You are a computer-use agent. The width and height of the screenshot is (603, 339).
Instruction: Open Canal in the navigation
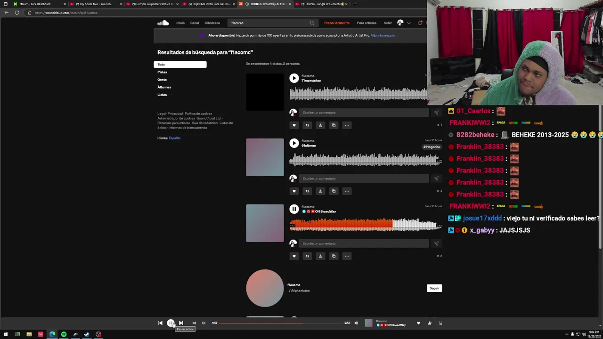pyautogui.click(x=195, y=23)
